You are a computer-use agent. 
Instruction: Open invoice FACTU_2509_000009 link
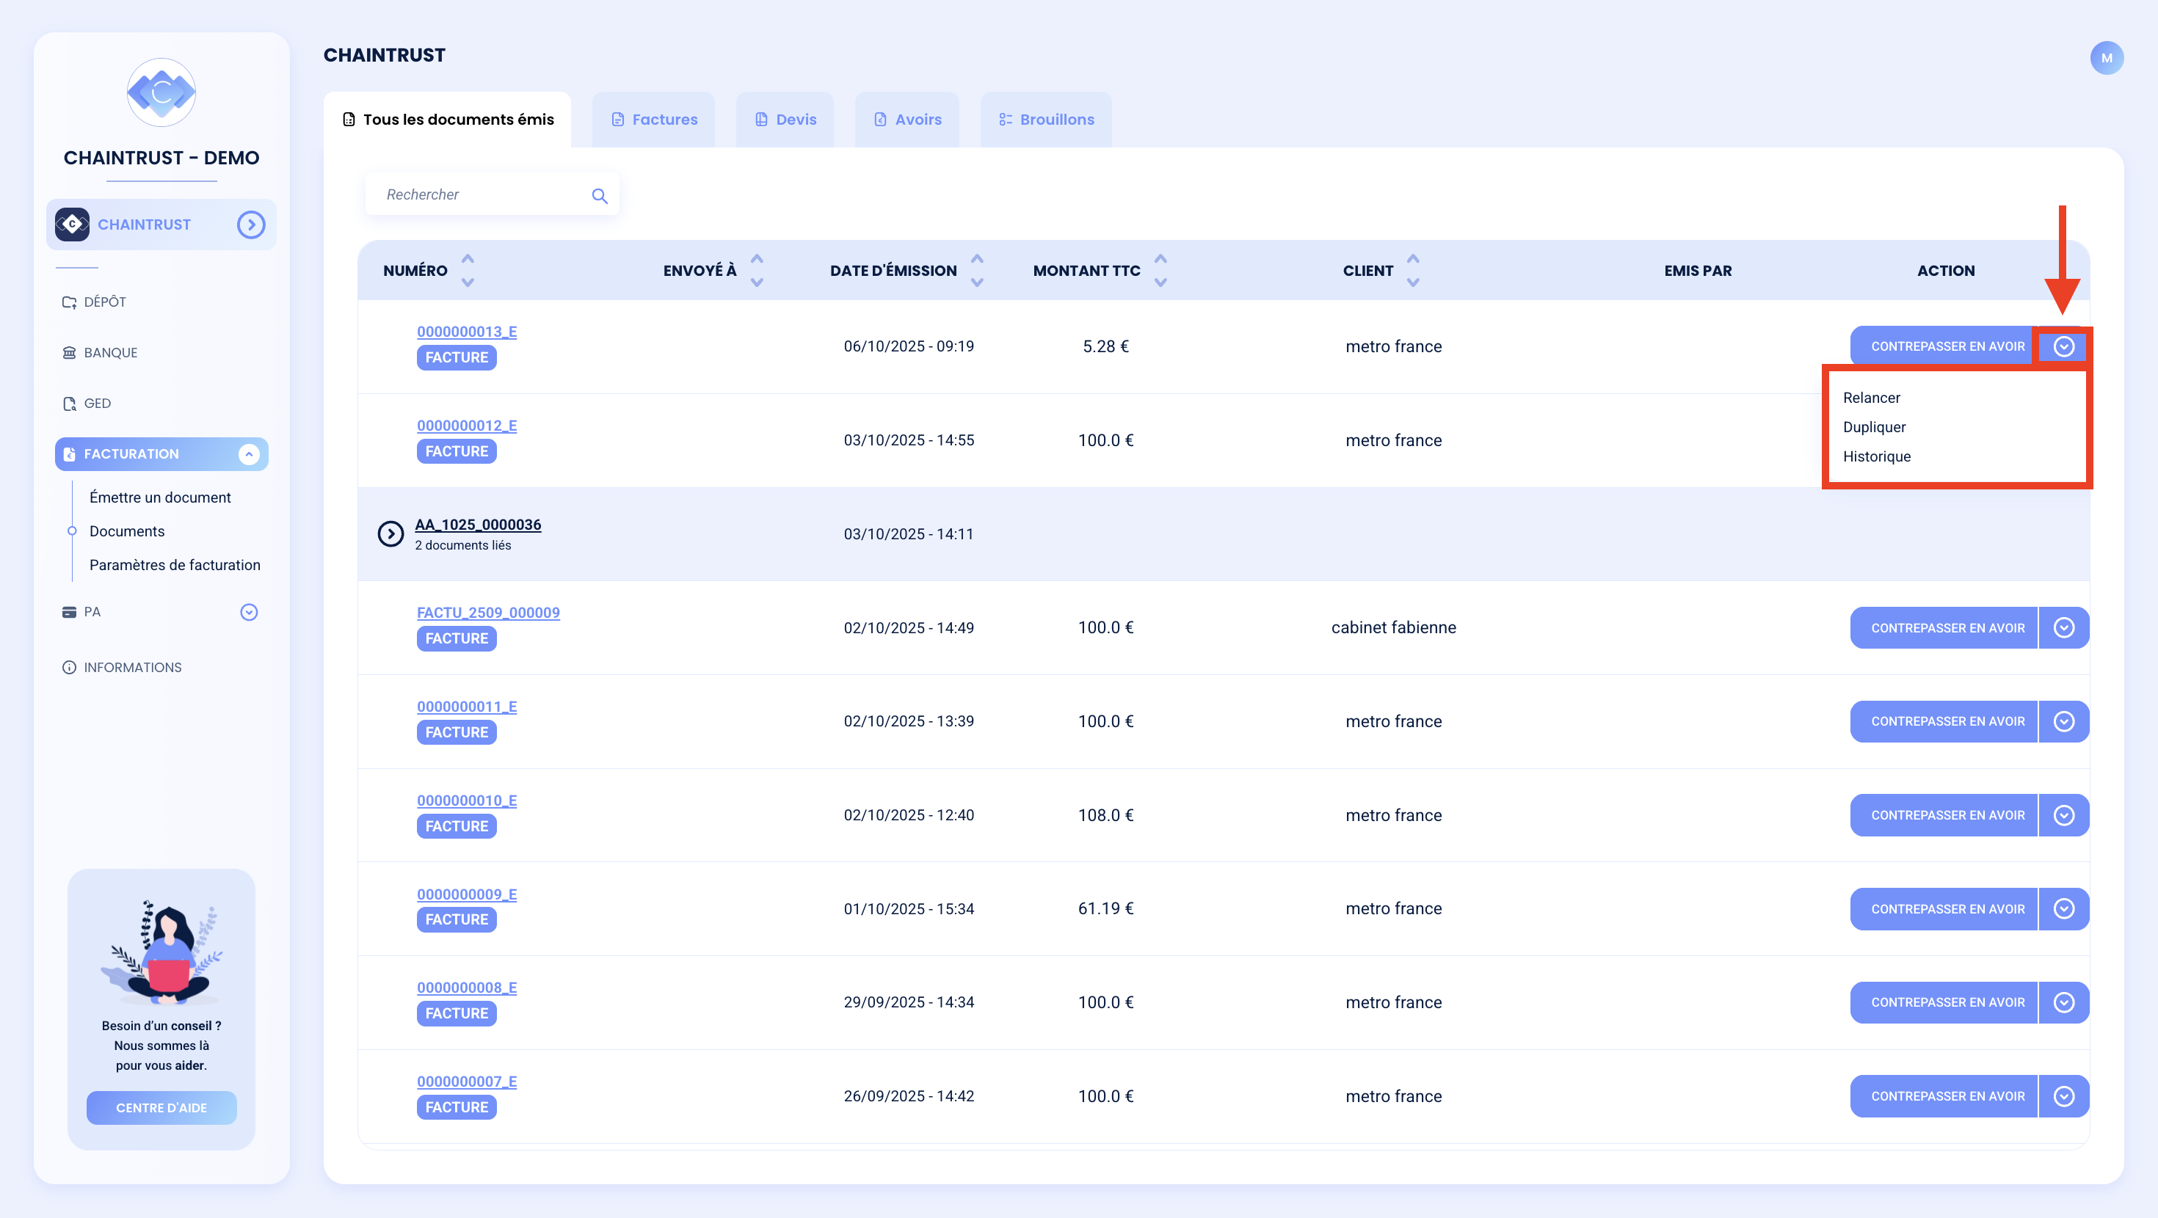(488, 613)
